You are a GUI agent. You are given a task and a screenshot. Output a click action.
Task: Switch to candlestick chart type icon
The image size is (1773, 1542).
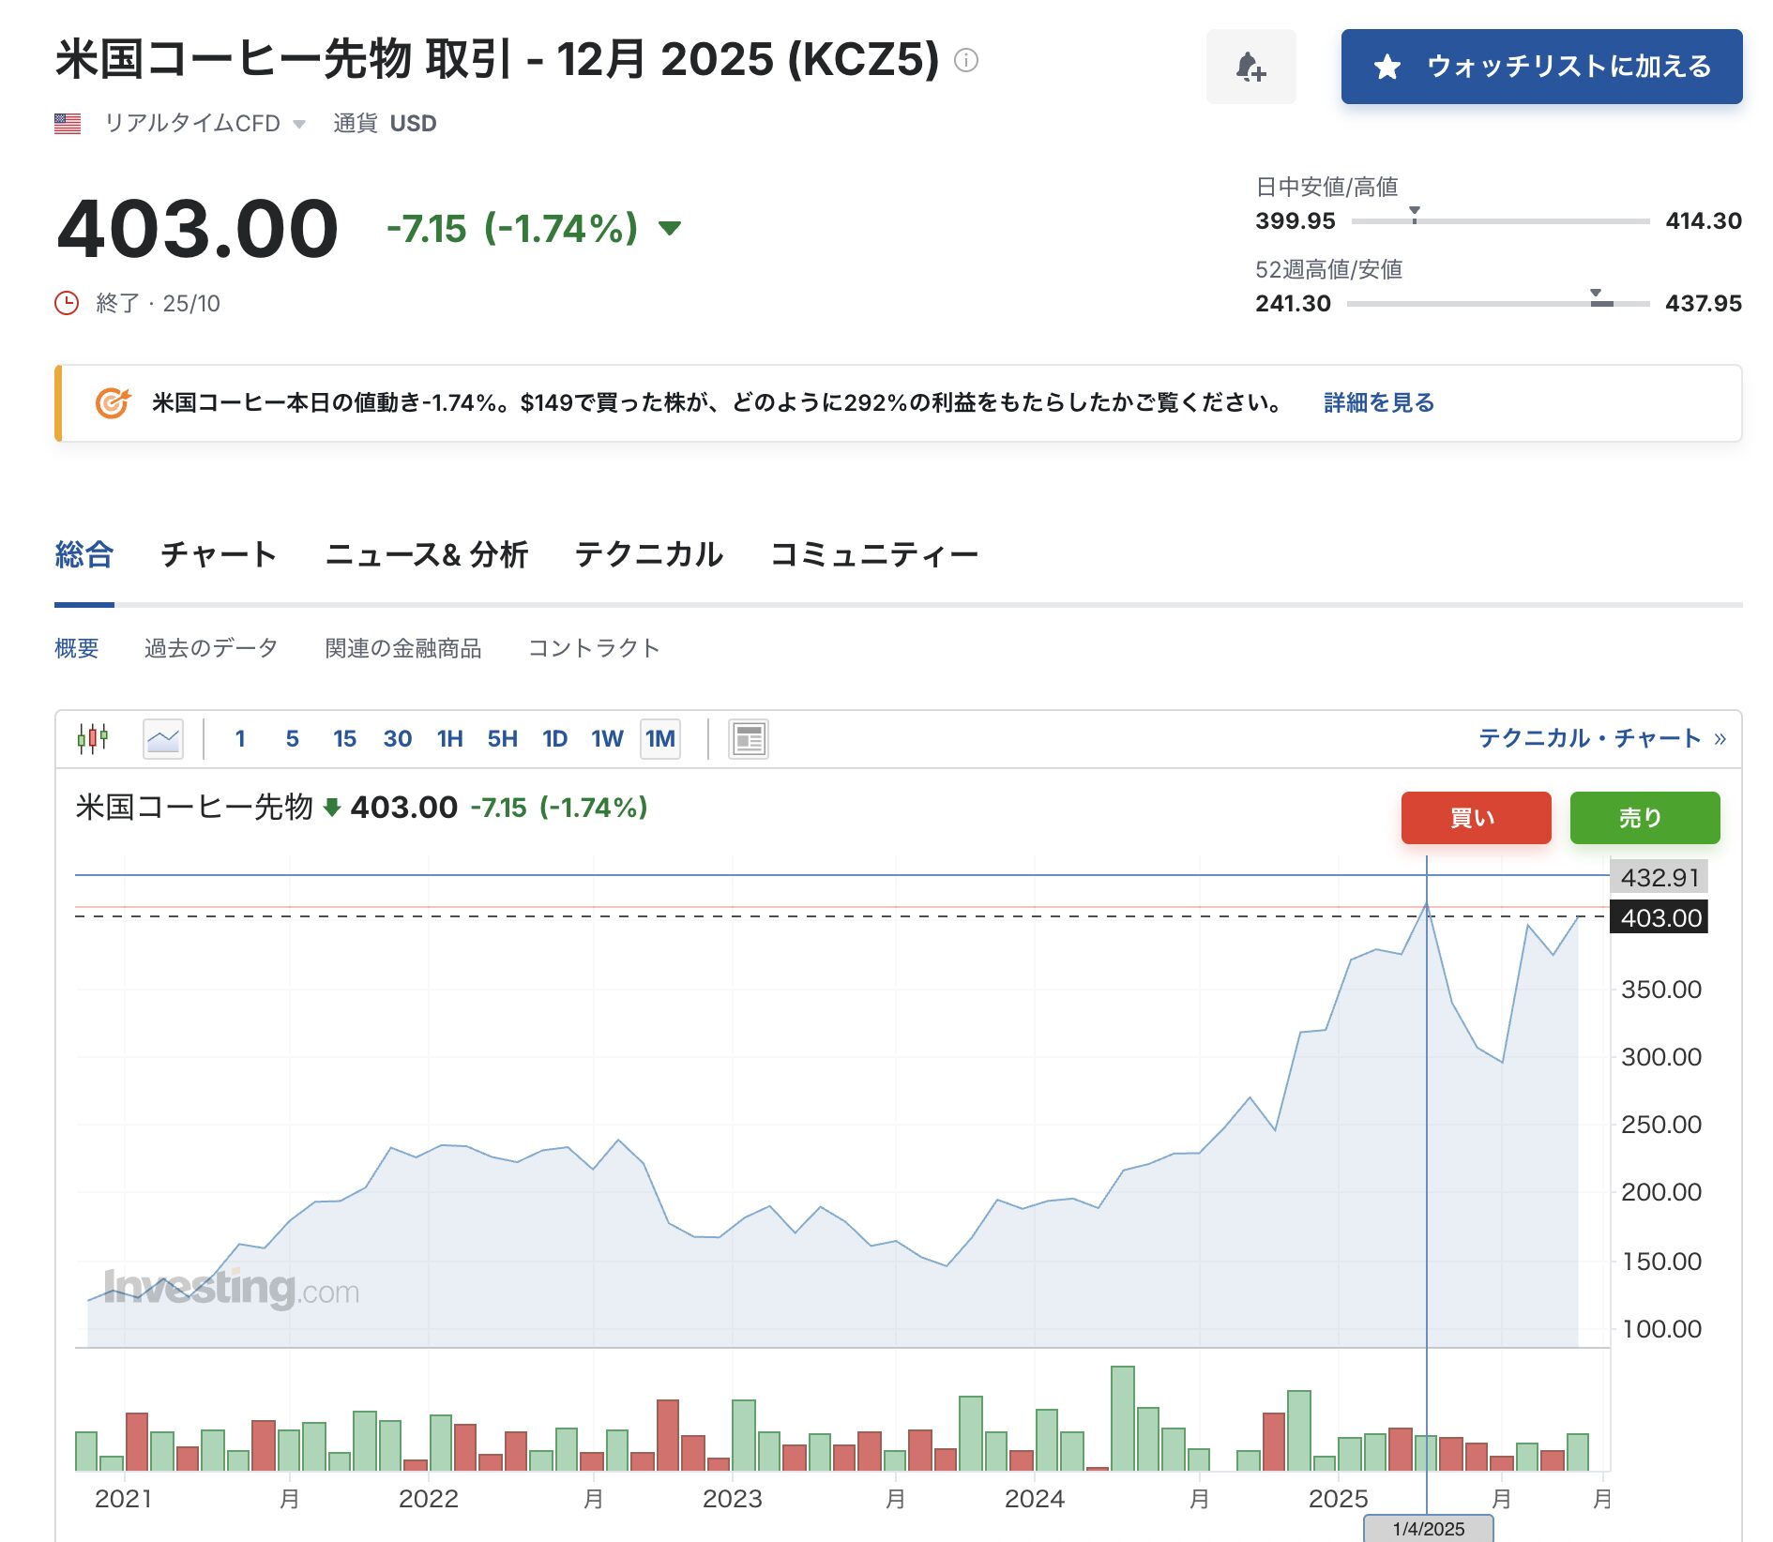[x=93, y=738]
